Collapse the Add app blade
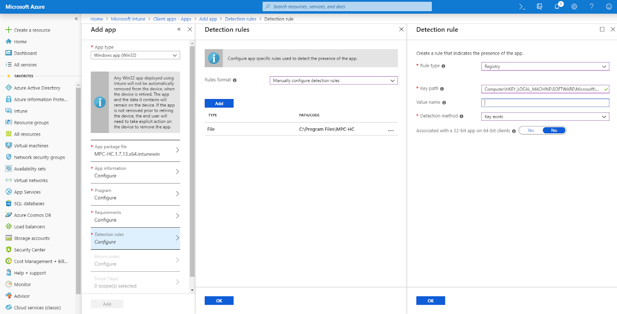Image resolution: width=617 pixels, height=314 pixels. coord(179,29)
